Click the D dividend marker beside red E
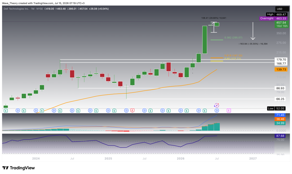The width and height of the screenshot is (292, 174). point(126,110)
